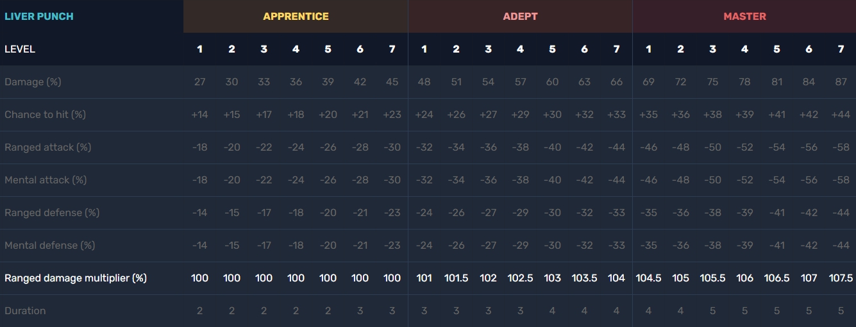This screenshot has height=327, width=856.
Task: Click the Apprentice level 1 column header
Action: tap(199, 49)
